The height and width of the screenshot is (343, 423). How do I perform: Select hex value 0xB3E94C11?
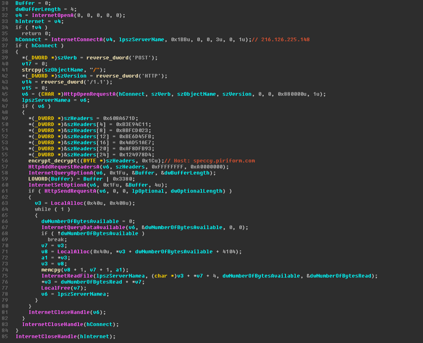point(133,125)
